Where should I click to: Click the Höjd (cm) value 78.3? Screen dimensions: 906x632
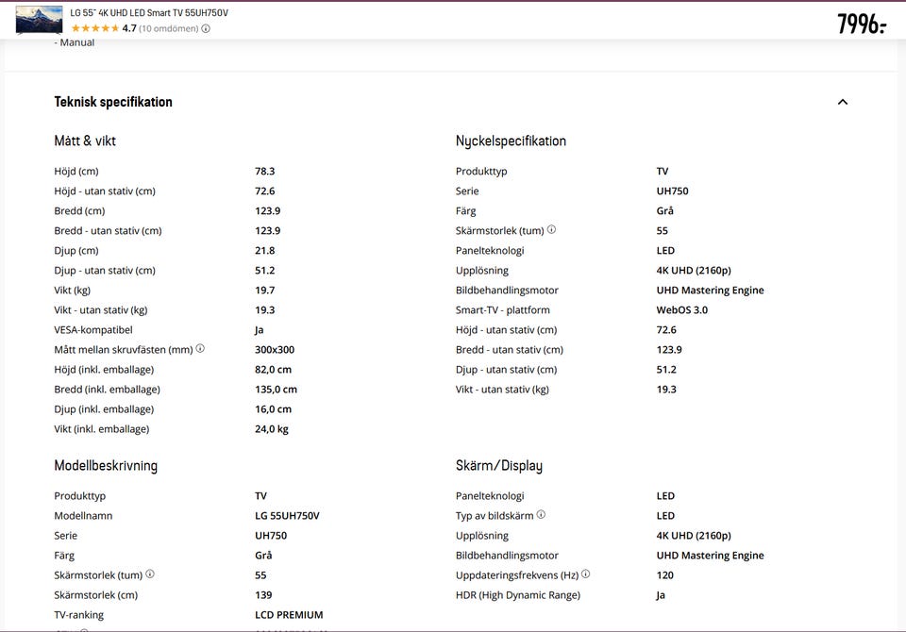pos(264,171)
